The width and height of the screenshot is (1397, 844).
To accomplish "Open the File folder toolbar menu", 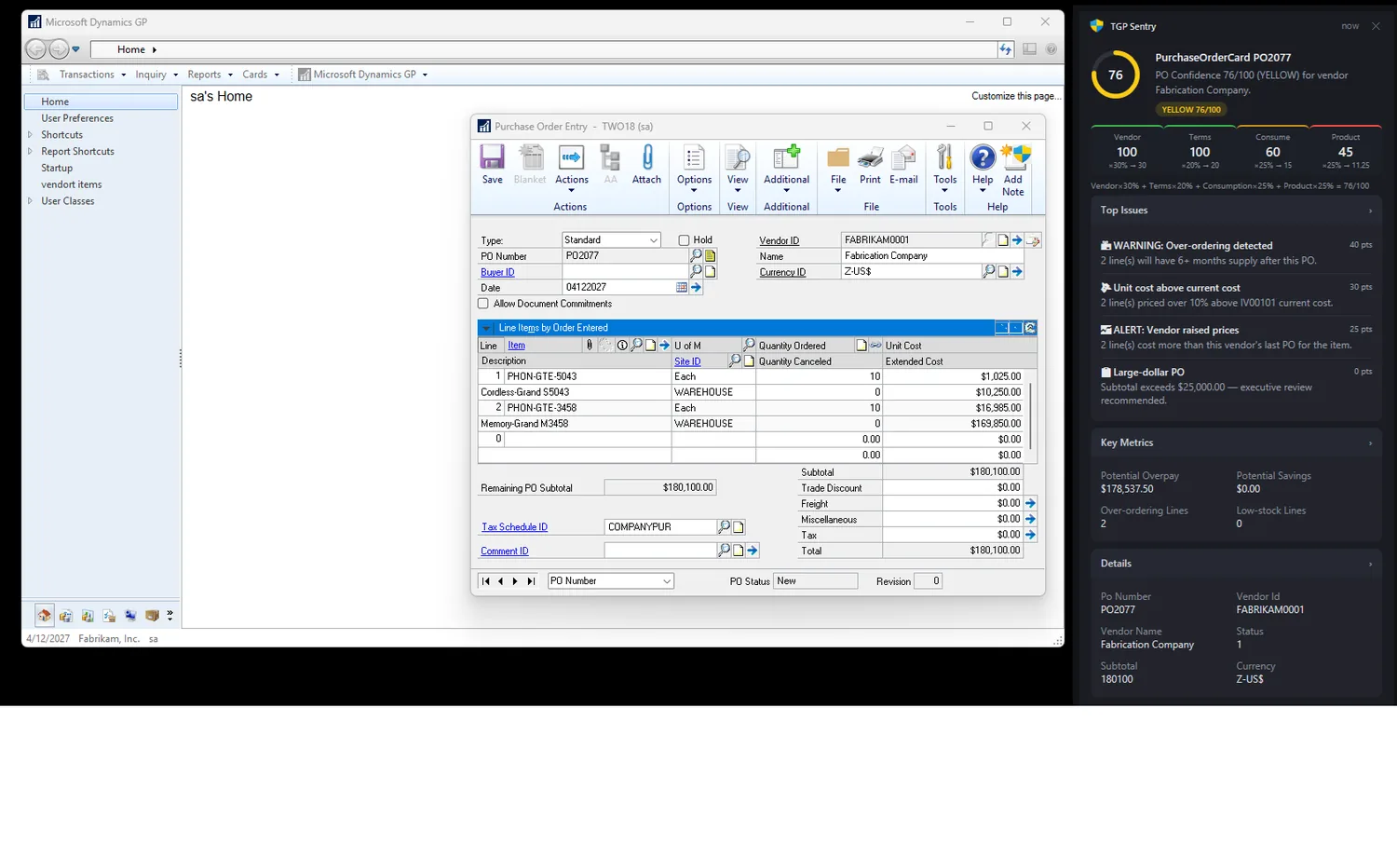I will pyautogui.click(x=838, y=169).
